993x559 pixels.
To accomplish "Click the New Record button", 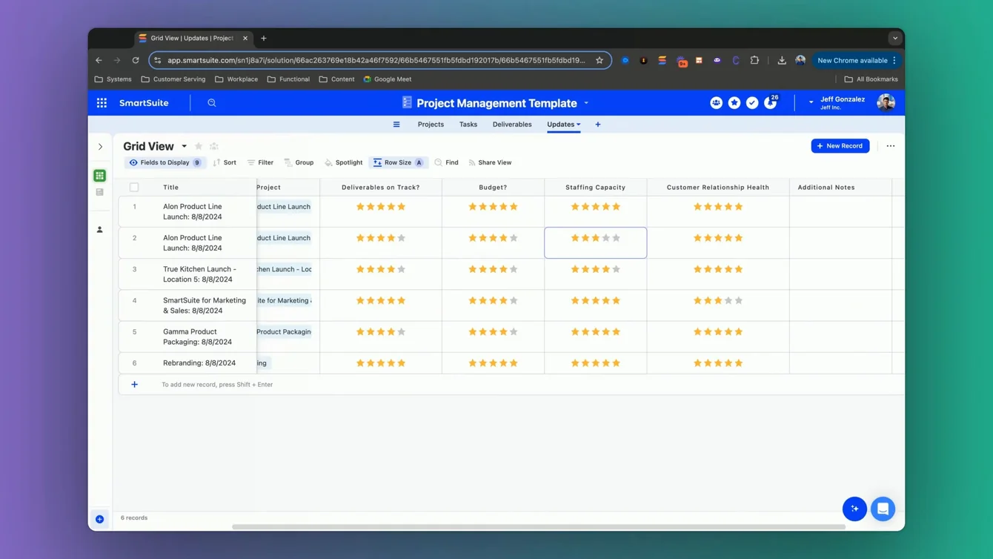I will [x=840, y=146].
